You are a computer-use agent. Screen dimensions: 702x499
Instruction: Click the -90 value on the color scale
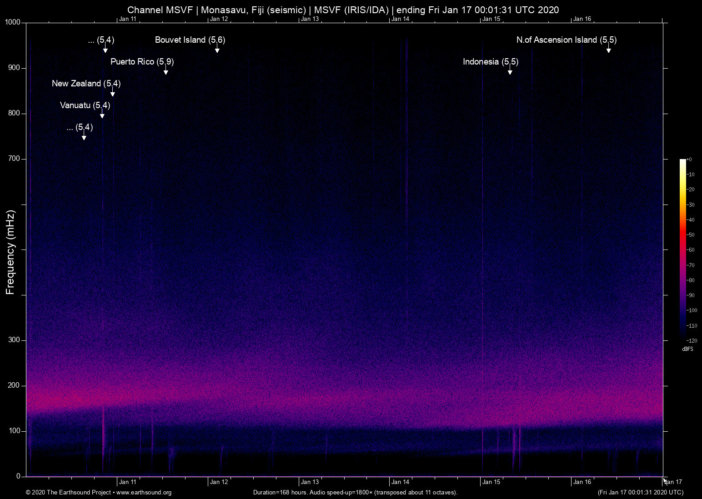pos(691,295)
